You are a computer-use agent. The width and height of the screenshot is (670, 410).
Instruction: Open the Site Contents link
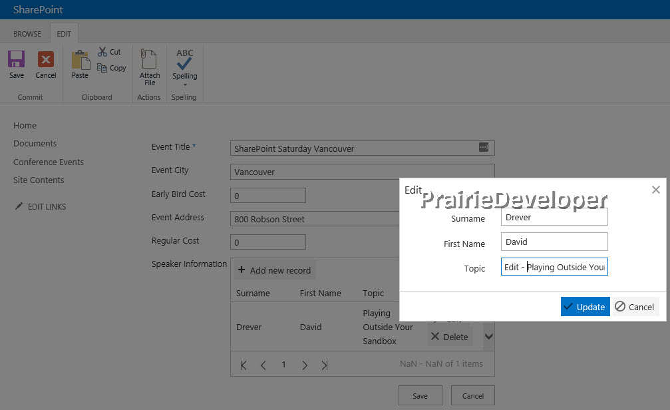pos(39,180)
